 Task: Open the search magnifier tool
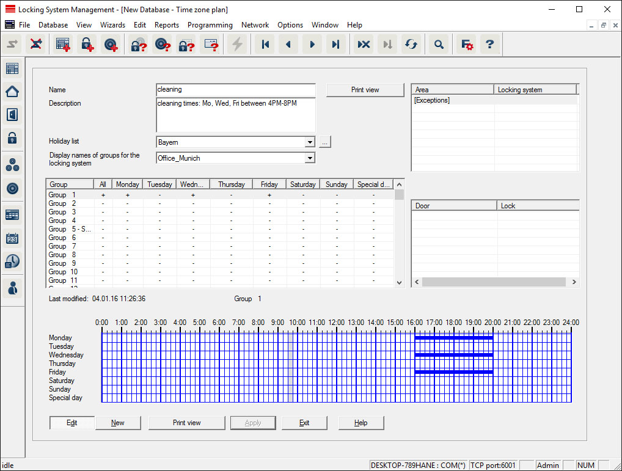pos(438,45)
